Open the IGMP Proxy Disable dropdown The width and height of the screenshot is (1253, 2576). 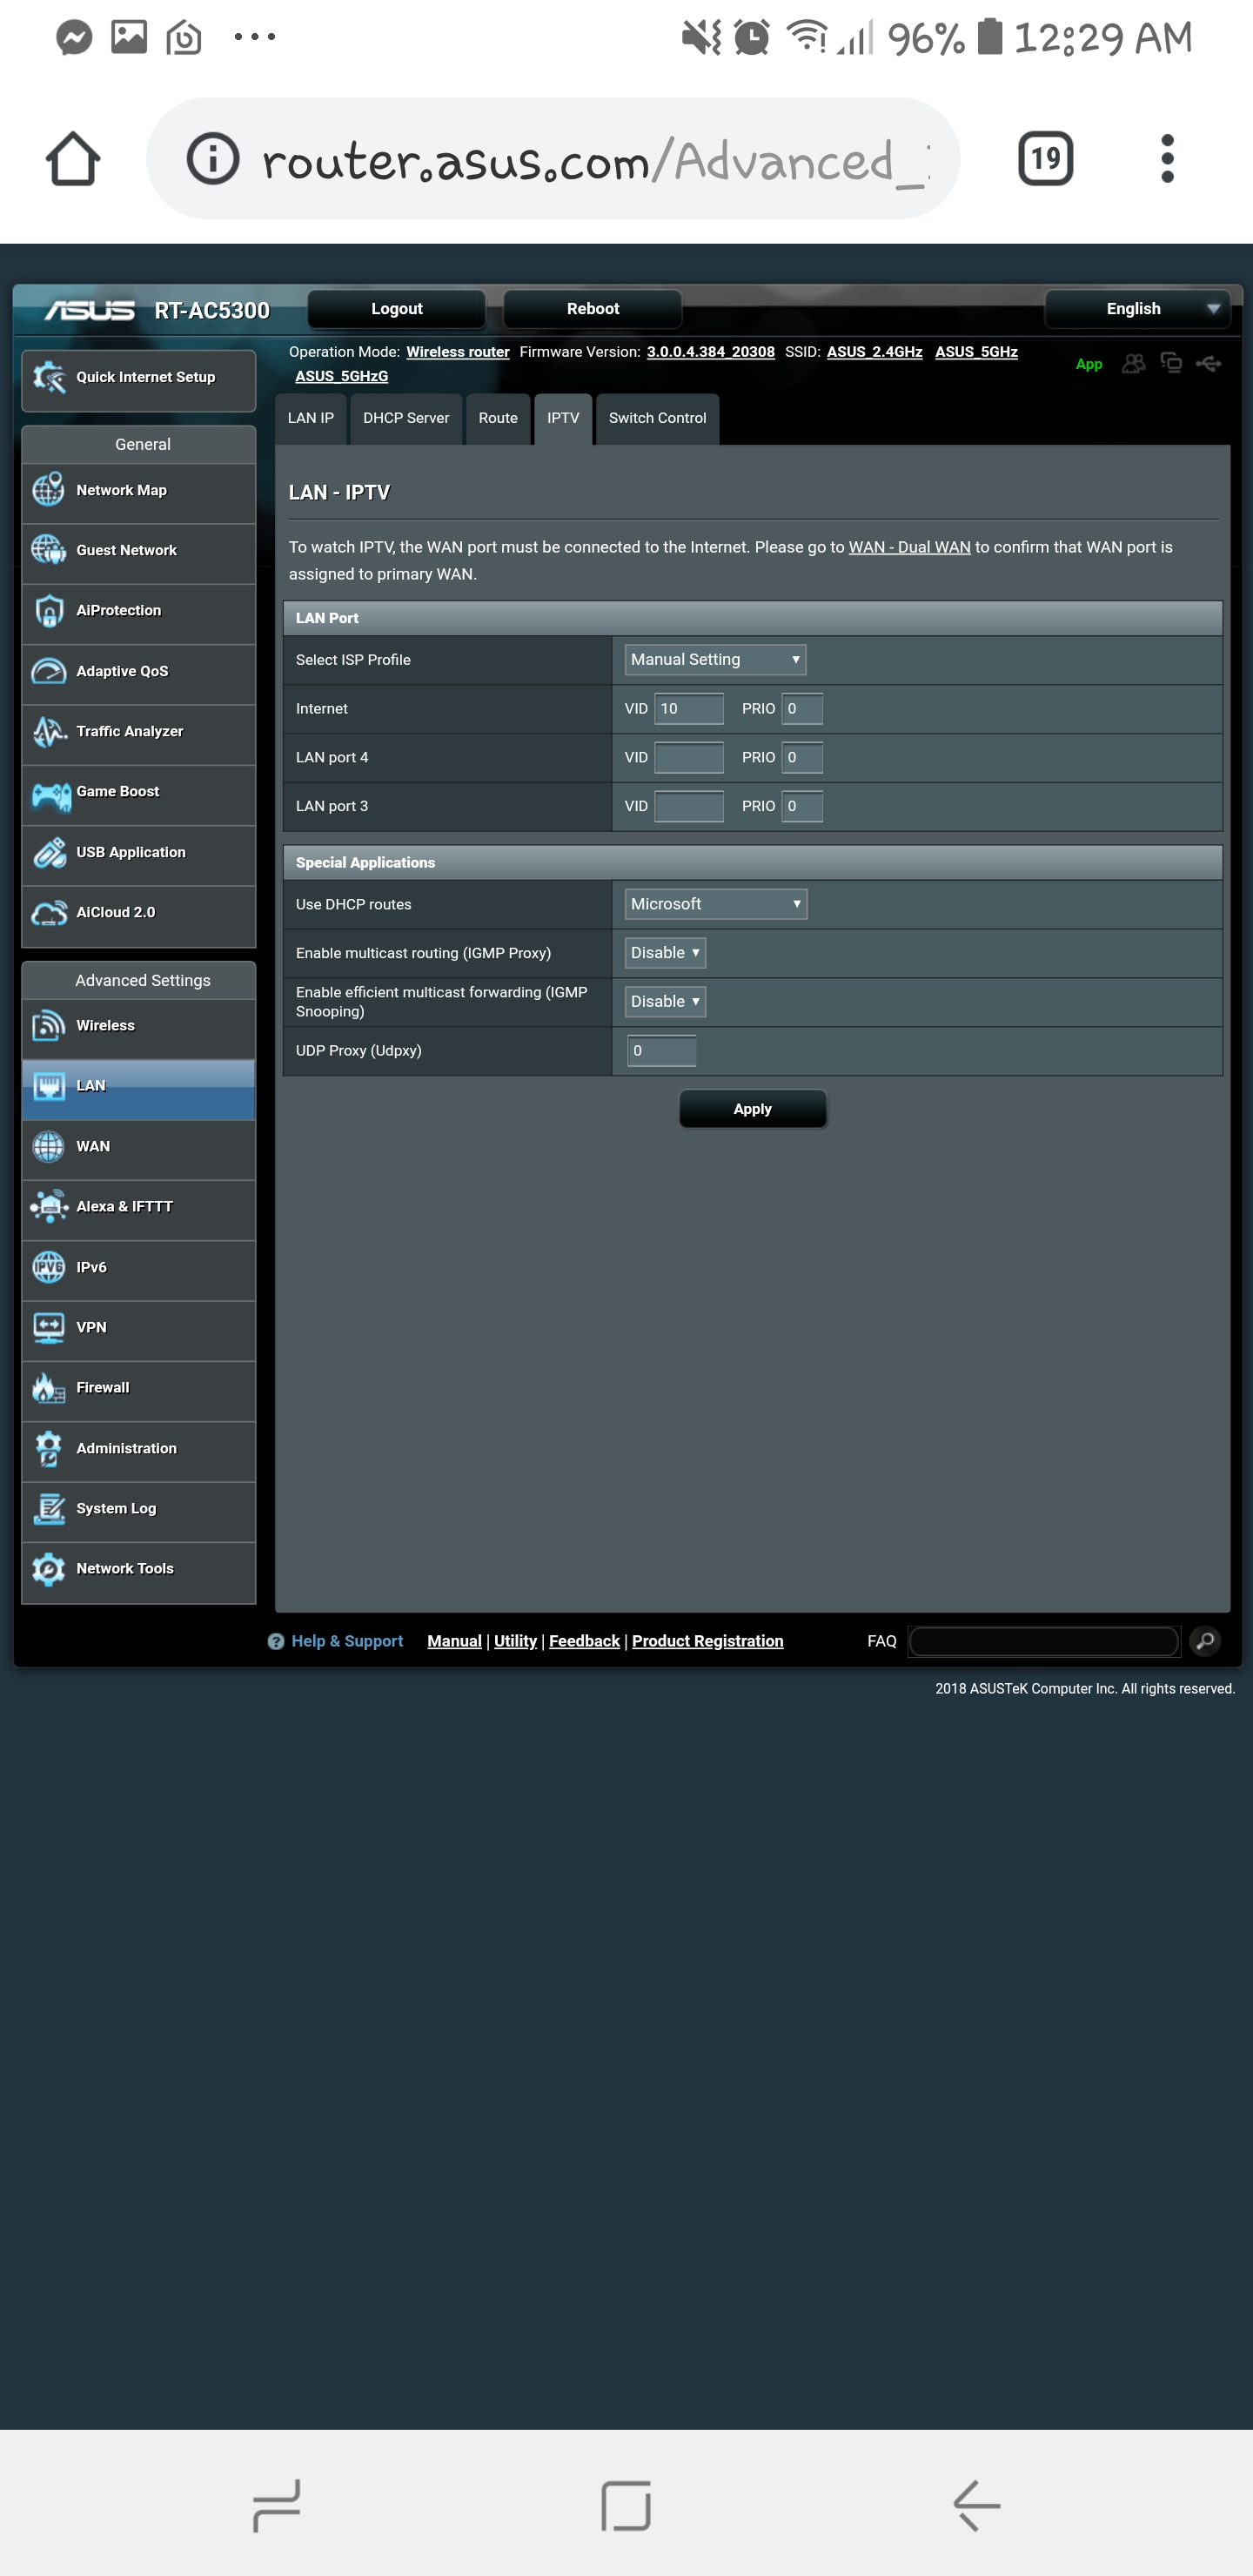[665, 953]
